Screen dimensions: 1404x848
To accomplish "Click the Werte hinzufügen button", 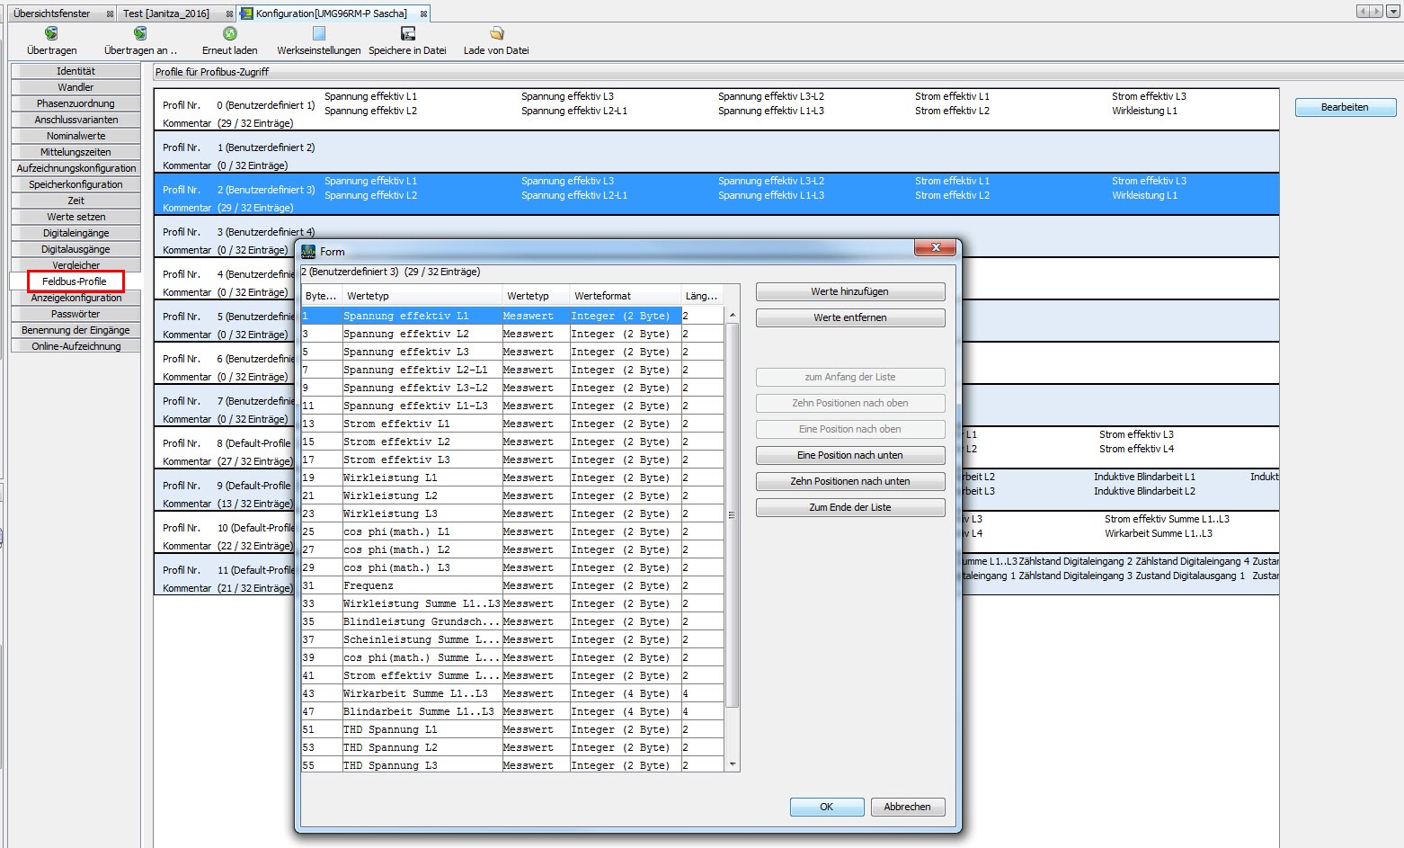I will pyautogui.click(x=849, y=291).
